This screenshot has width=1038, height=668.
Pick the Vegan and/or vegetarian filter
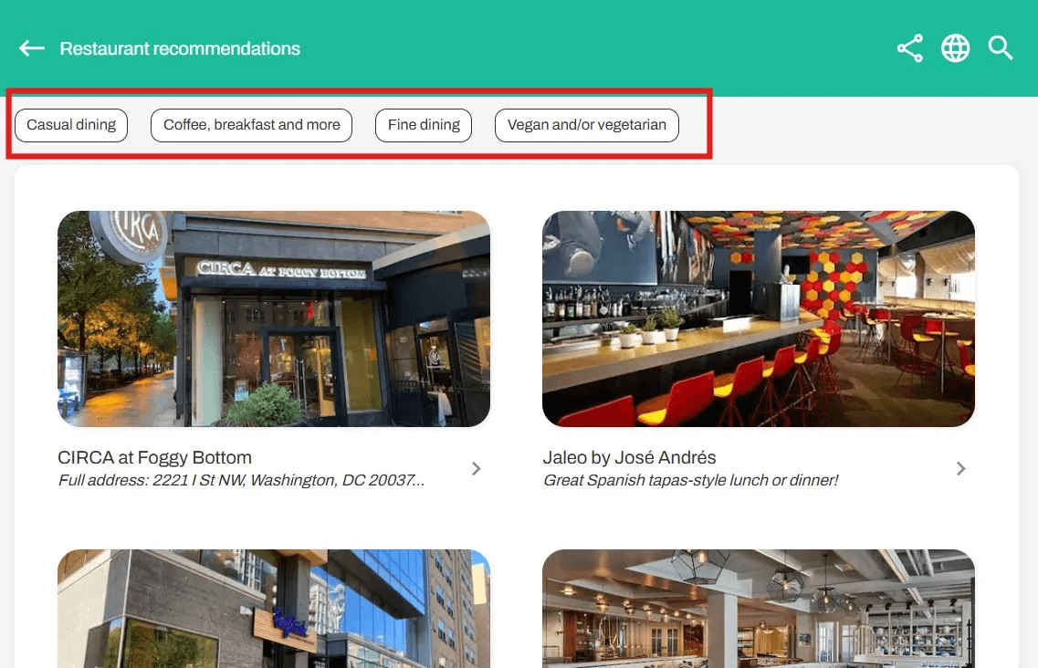pyautogui.click(x=586, y=125)
